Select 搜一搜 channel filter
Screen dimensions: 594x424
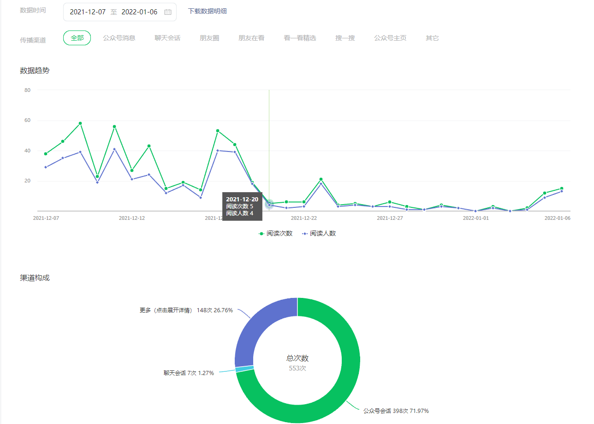[345, 38]
